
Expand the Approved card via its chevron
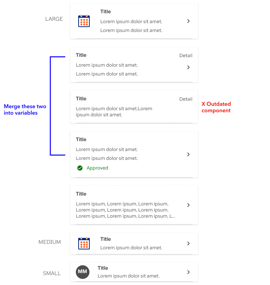[x=188, y=154]
